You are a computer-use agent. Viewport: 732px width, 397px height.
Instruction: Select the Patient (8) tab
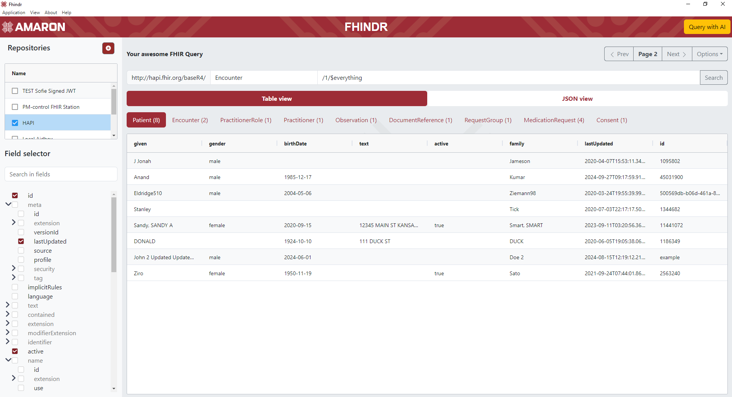click(146, 120)
